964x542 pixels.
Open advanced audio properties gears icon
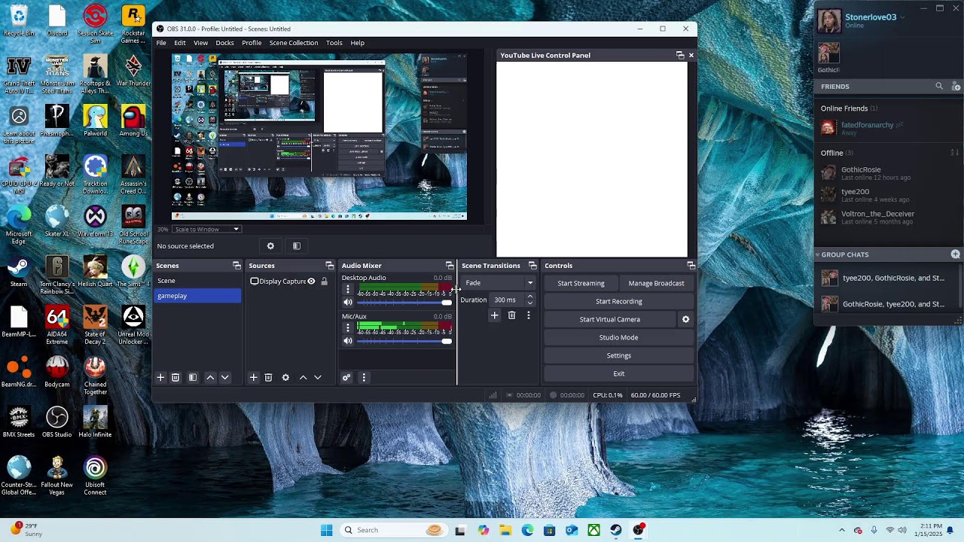(346, 377)
